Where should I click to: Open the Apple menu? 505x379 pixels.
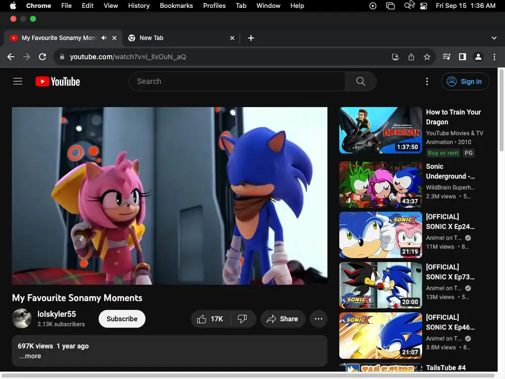pos(13,5)
